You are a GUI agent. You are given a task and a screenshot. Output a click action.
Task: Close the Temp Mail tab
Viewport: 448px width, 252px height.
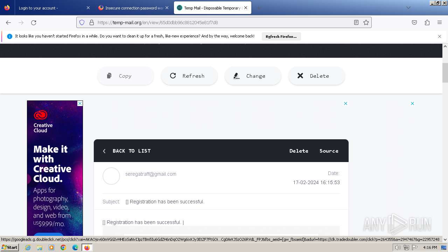click(x=246, y=8)
